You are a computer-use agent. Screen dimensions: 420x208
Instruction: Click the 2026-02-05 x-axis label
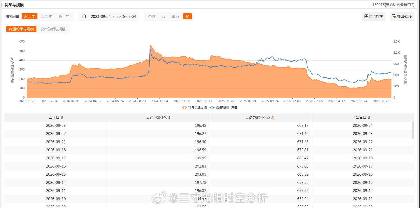[x=314, y=101]
